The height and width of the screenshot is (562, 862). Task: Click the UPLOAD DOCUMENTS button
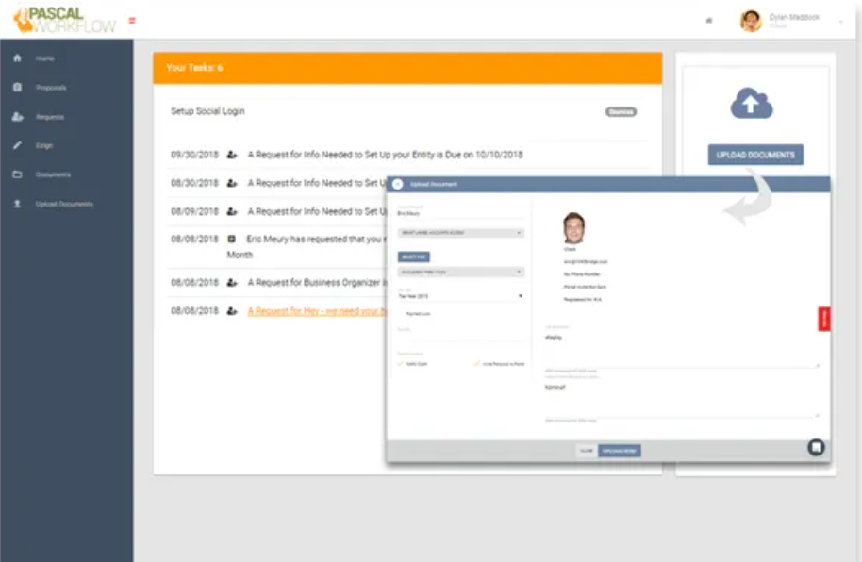[x=755, y=155]
